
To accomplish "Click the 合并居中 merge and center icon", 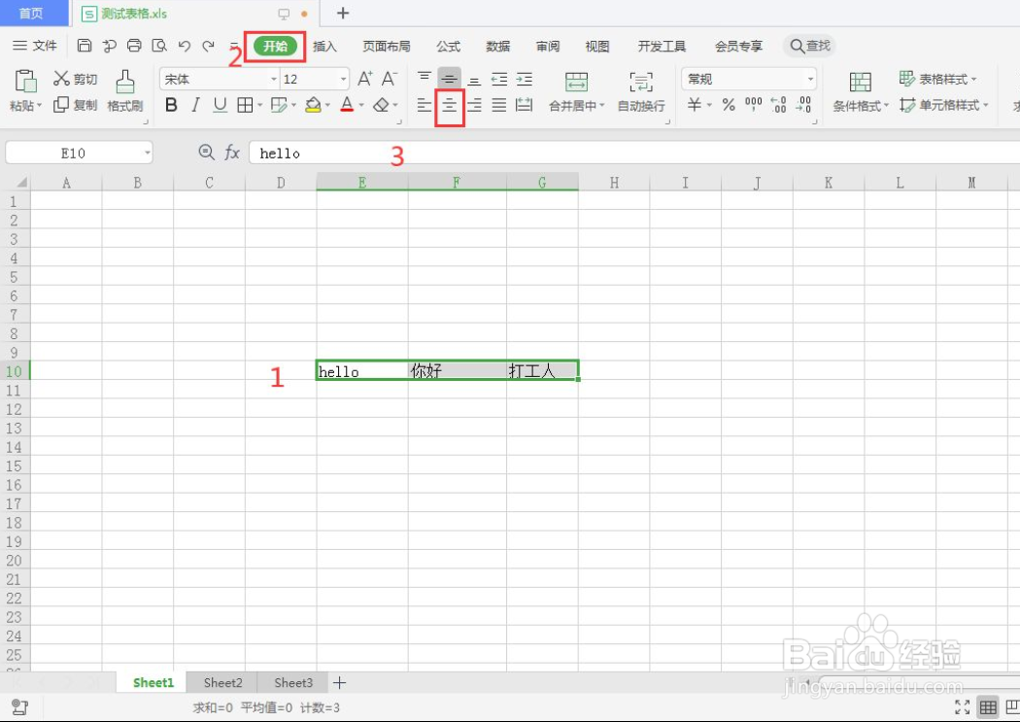I will (575, 91).
